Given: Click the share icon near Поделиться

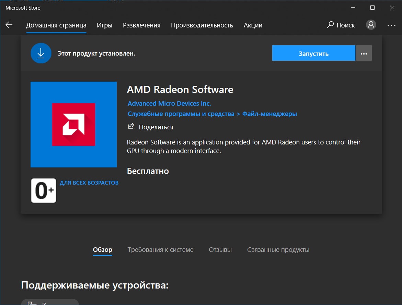Looking at the screenshot, I should [131, 126].
